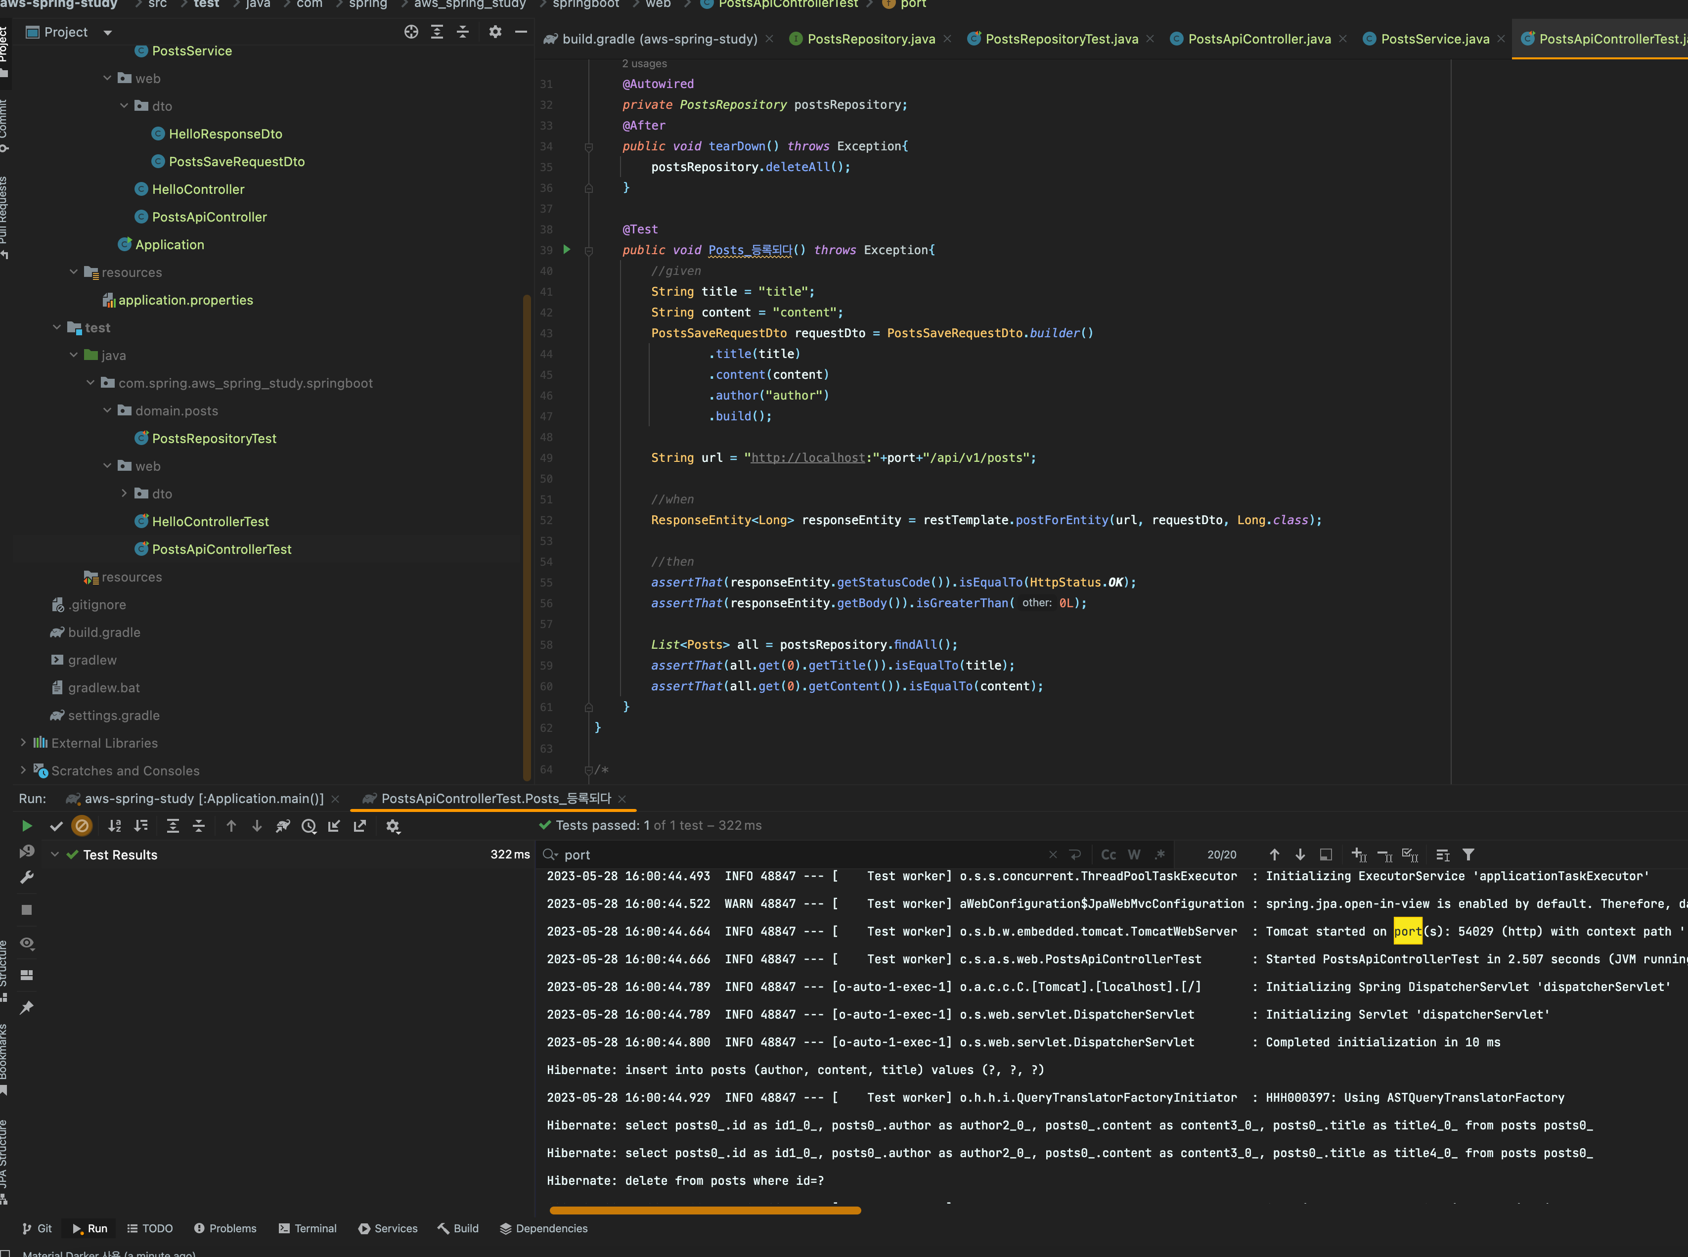Click the console search field containing port

click(x=799, y=854)
